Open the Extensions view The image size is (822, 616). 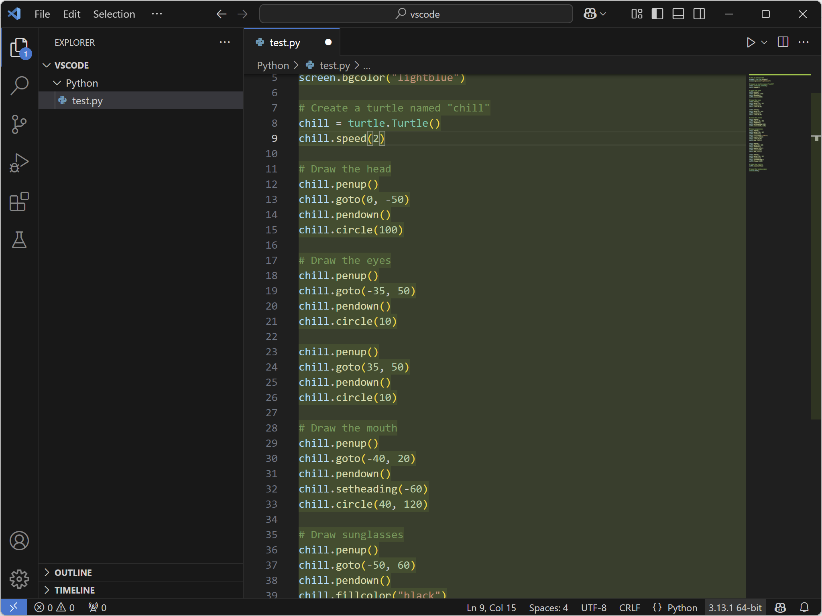click(19, 201)
